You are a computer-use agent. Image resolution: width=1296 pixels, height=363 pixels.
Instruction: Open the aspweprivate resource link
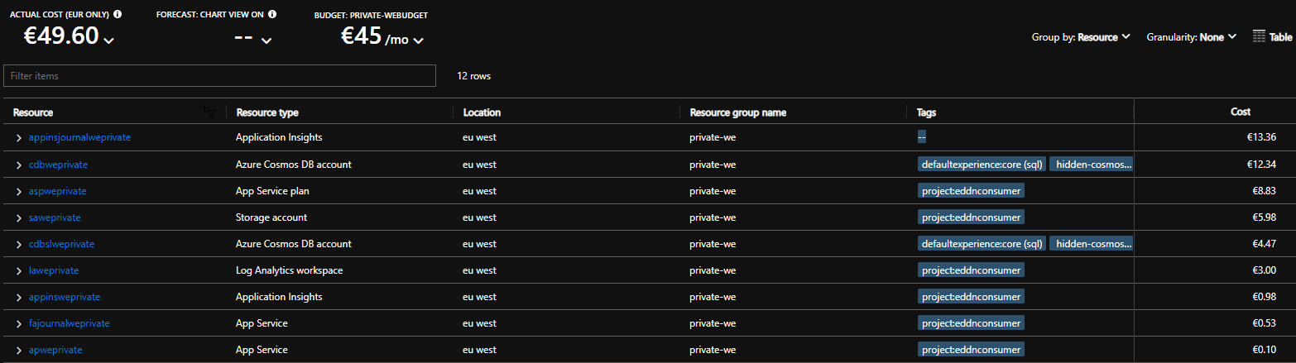tap(57, 191)
